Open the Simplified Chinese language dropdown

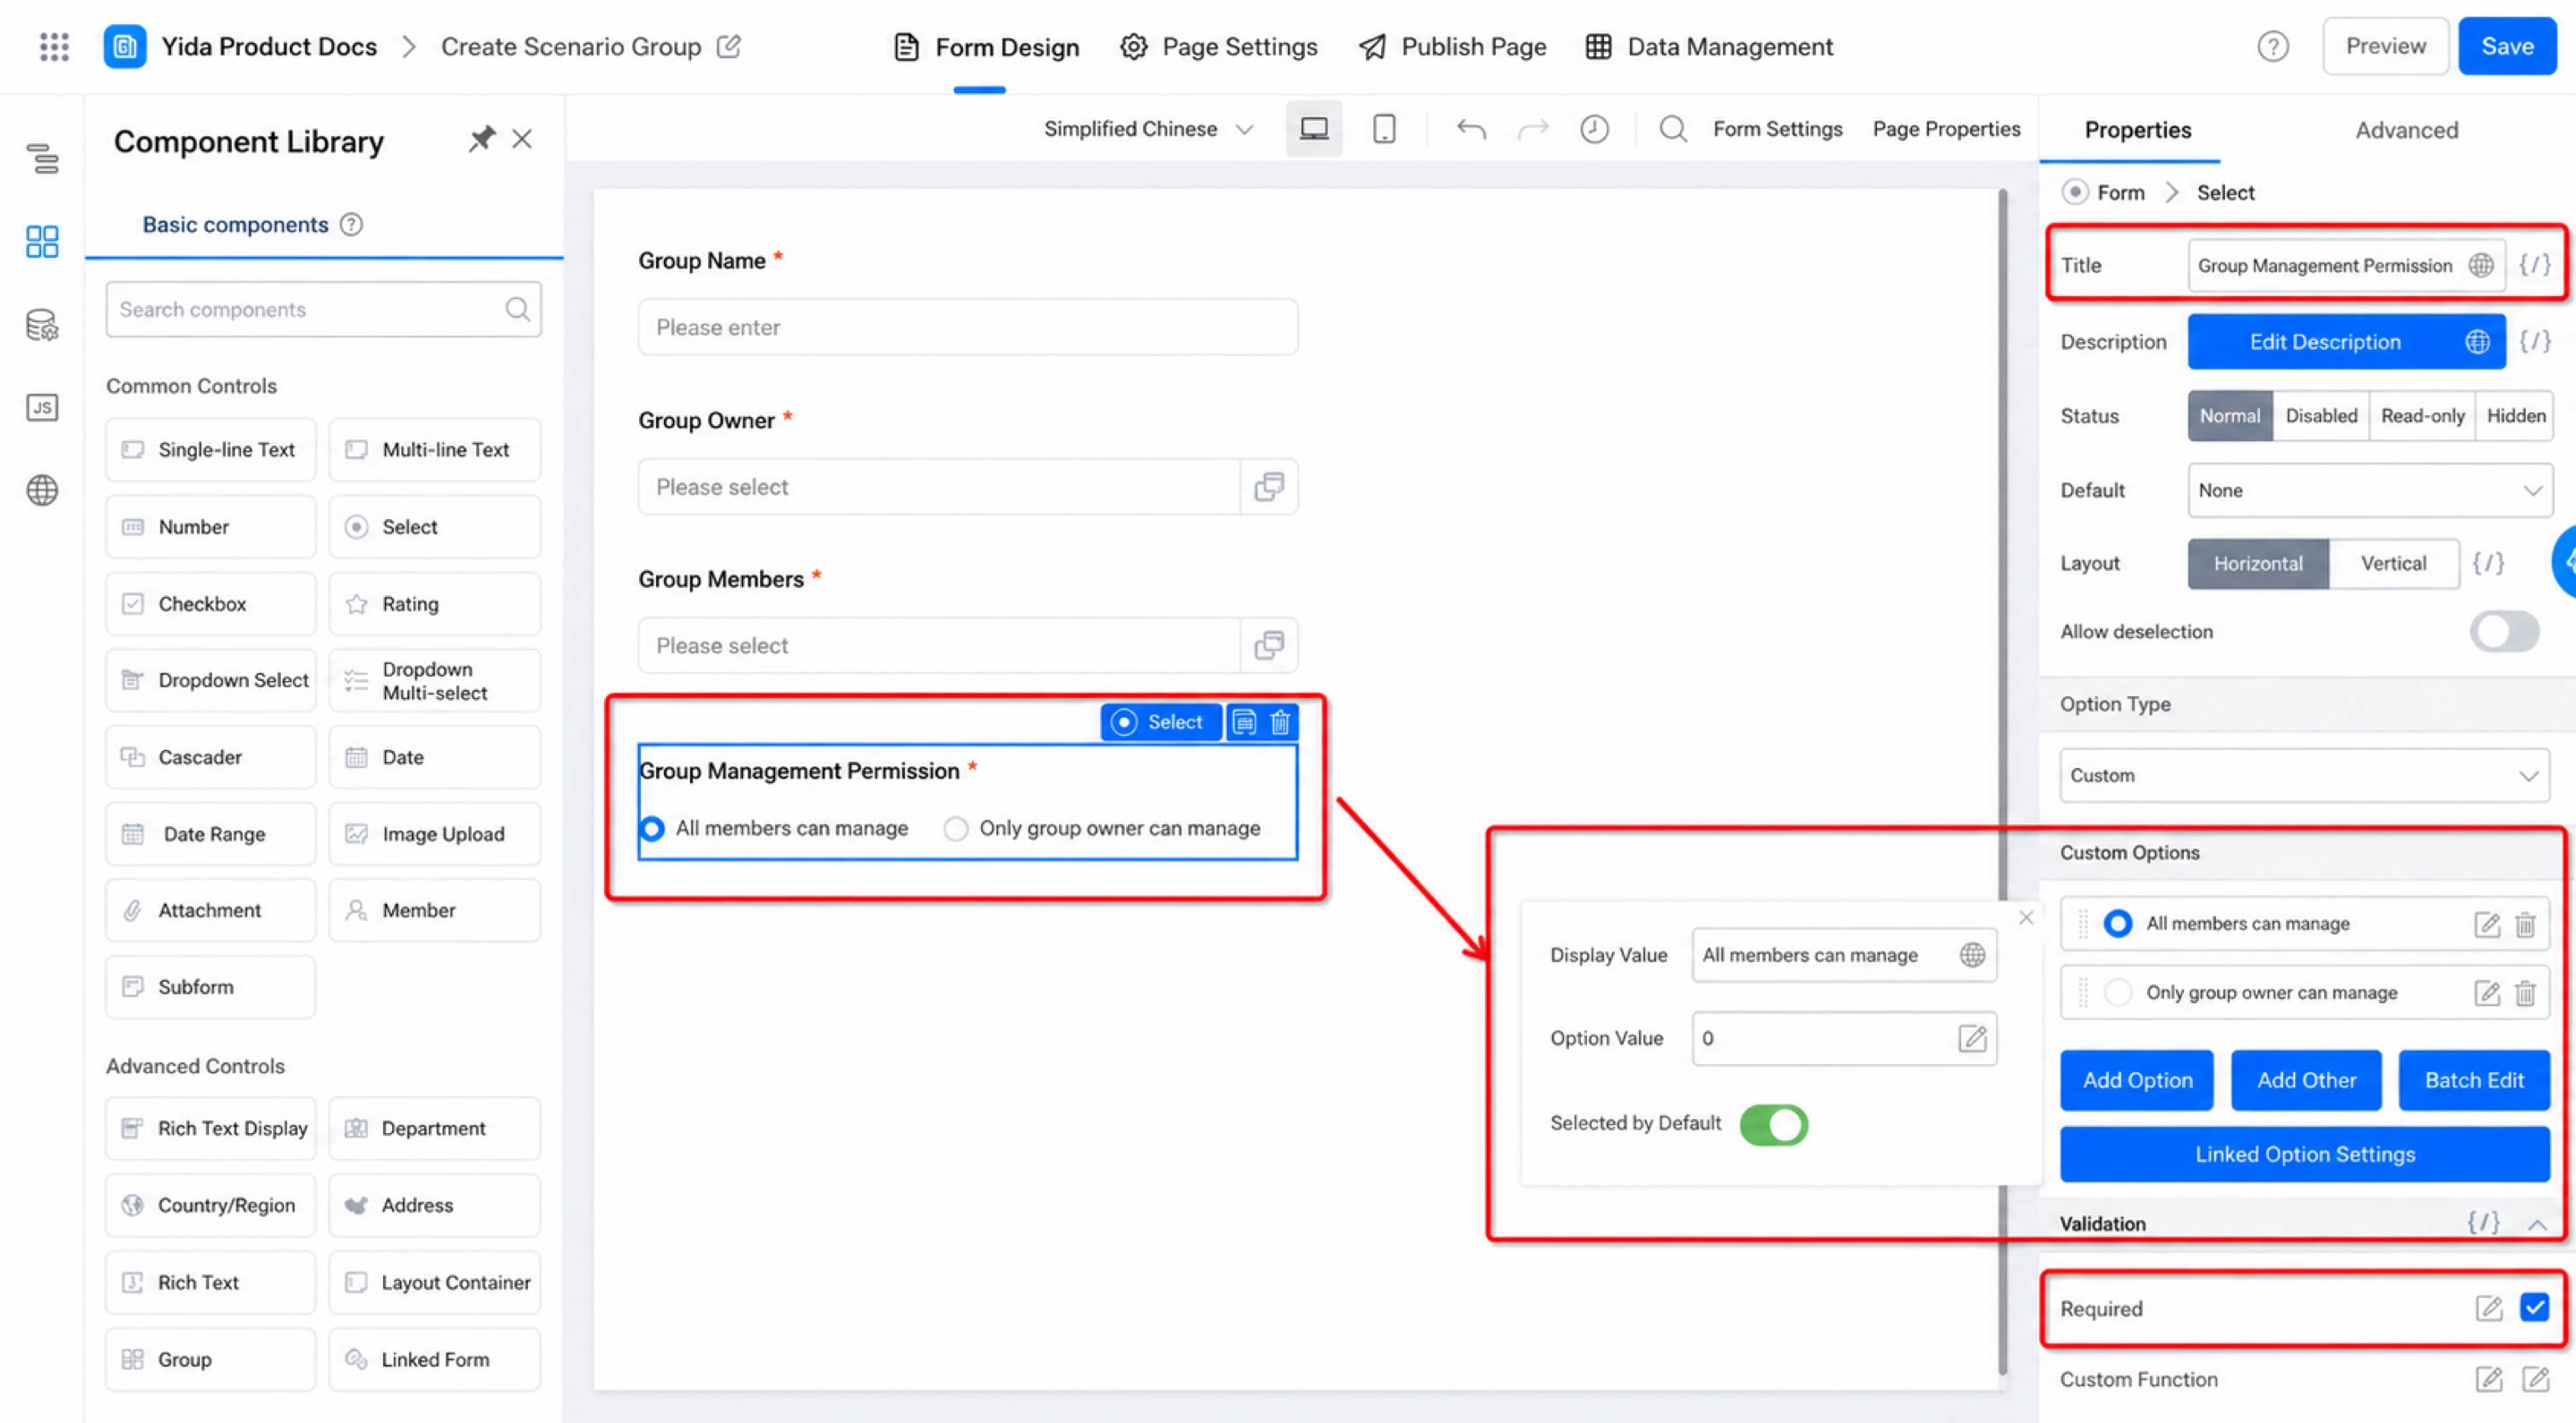coord(1148,129)
